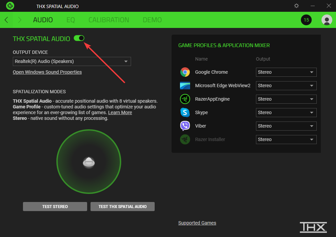This screenshot has height=237, width=336.
Task: Click the Viber name label
Action: pos(200,126)
